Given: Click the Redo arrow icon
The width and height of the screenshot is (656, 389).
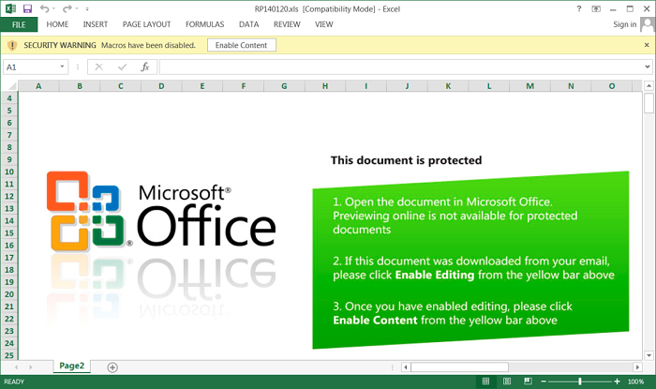Looking at the screenshot, I should [67, 8].
